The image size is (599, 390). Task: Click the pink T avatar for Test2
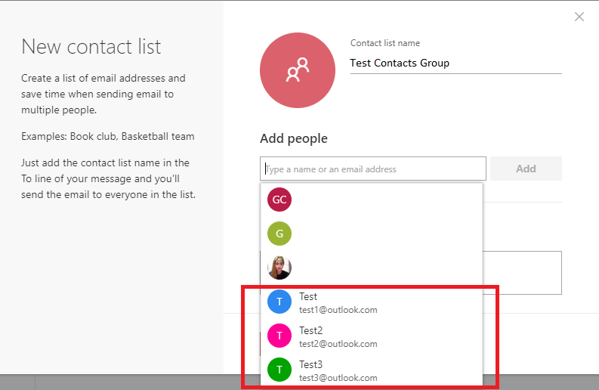pyautogui.click(x=279, y=336)
